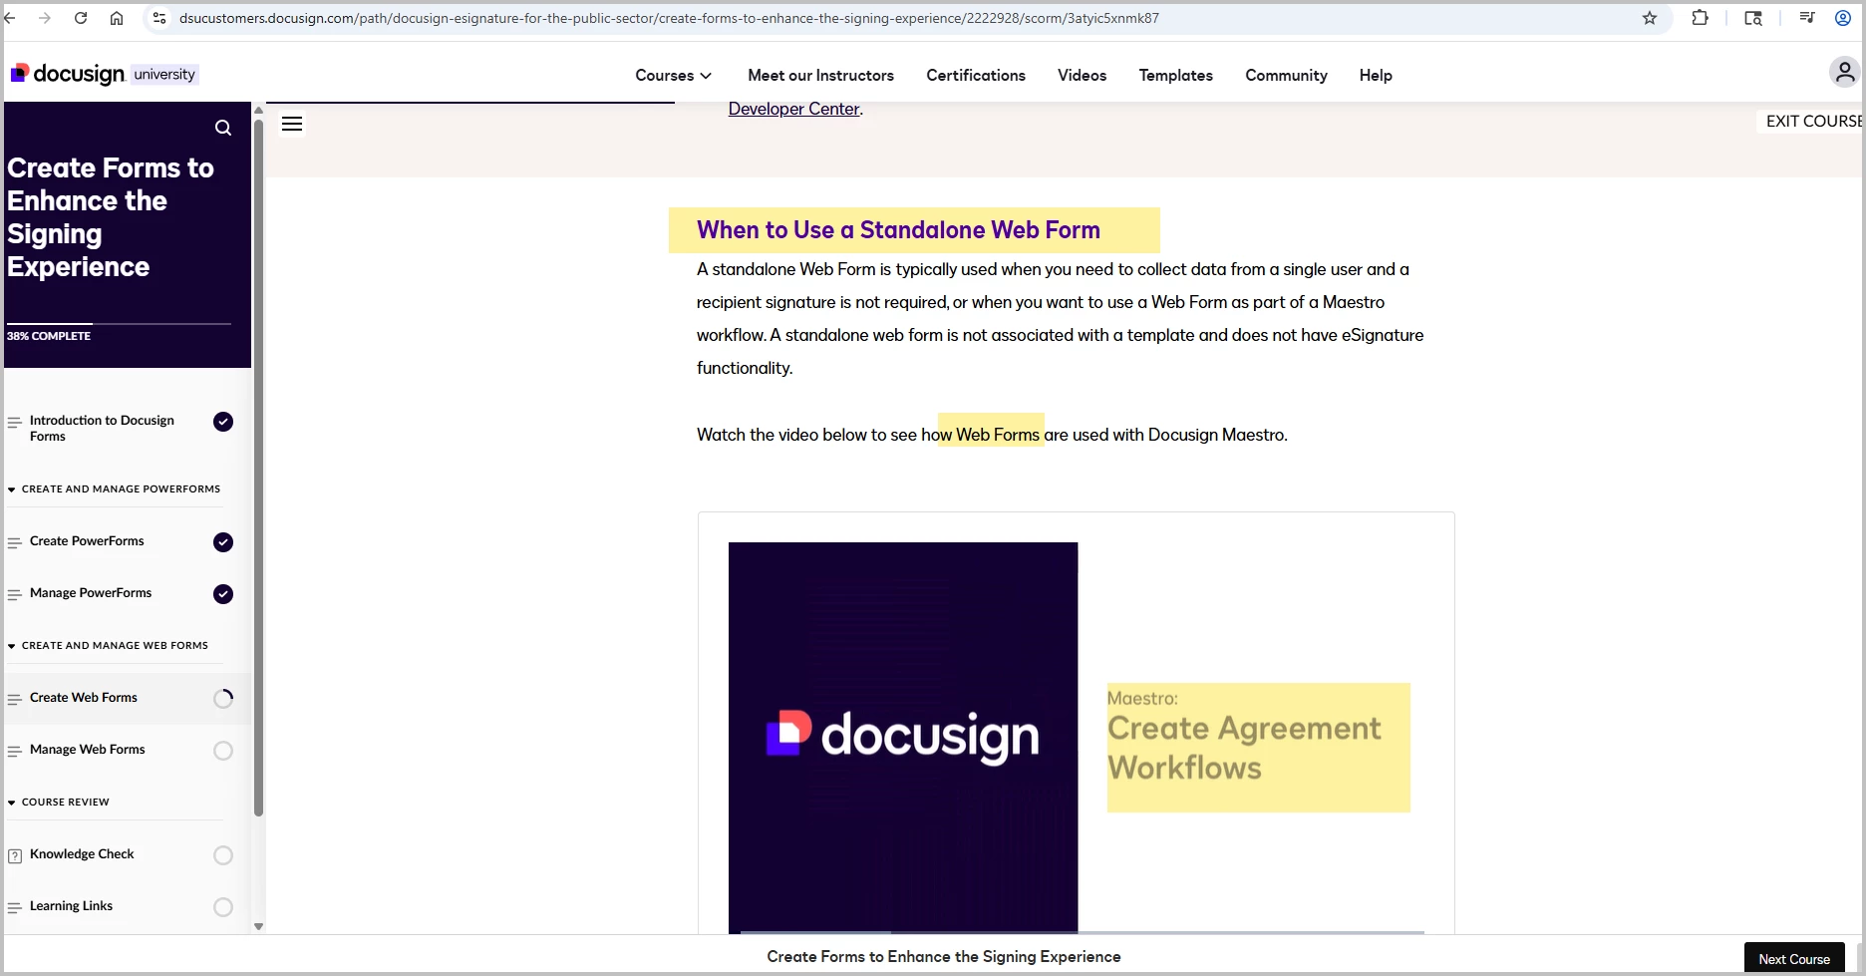The image size is (1866, 976).
Task: Open Templates menu item
Action: point(1176,75)
